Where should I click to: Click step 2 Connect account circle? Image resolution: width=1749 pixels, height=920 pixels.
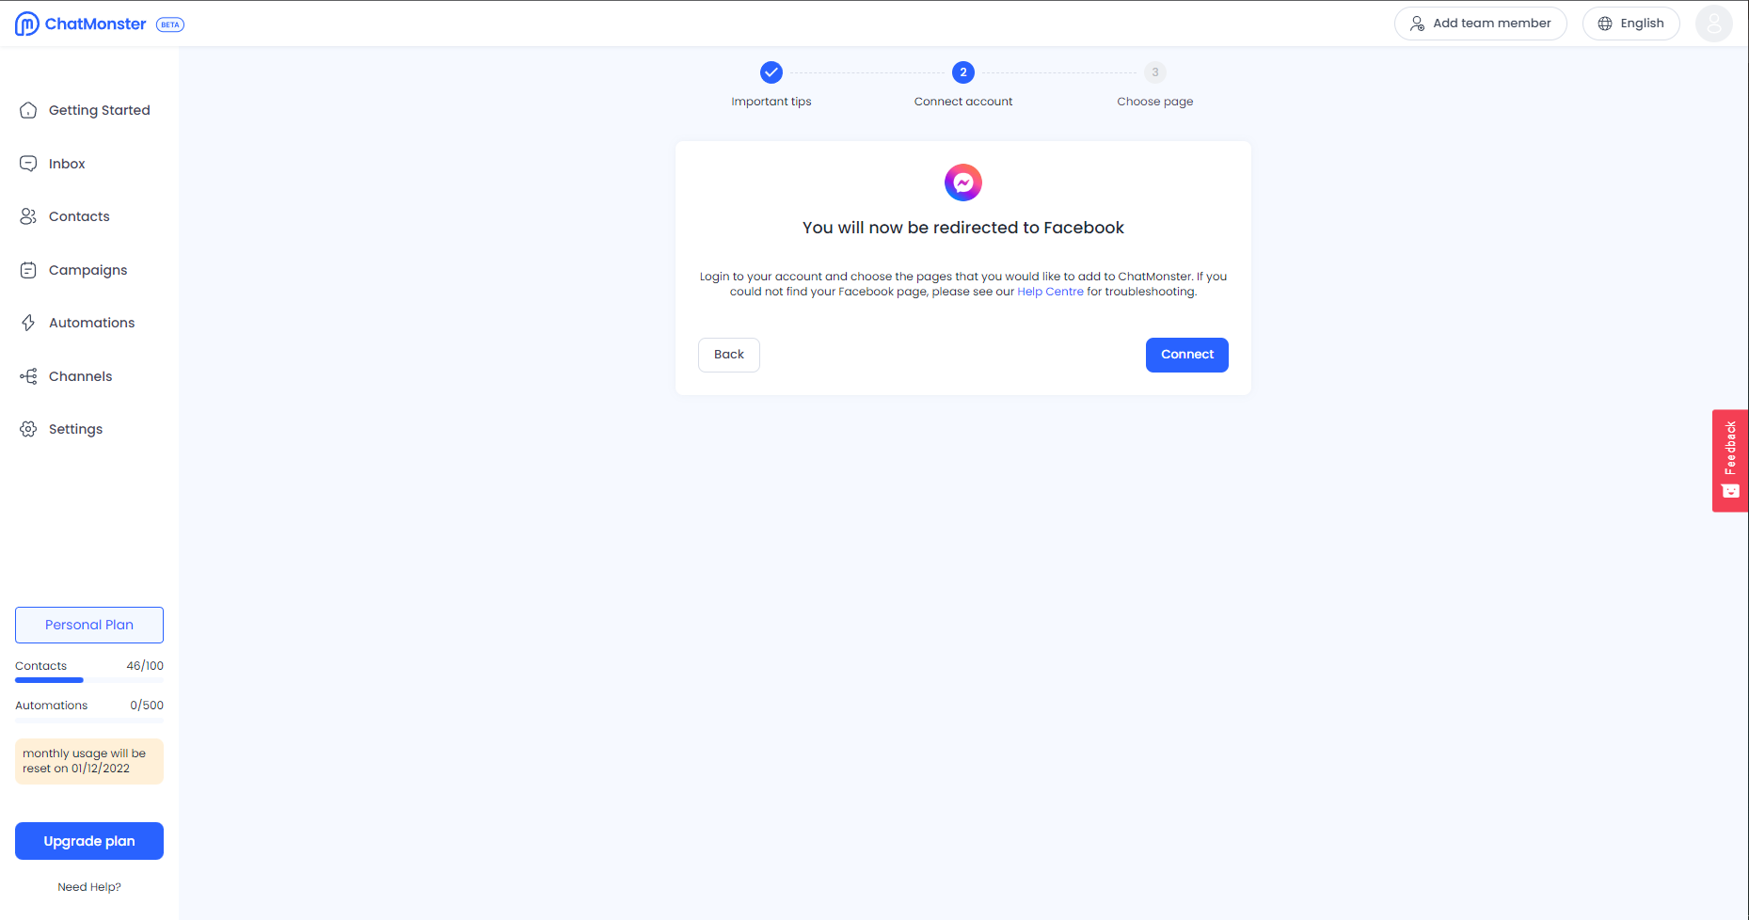[x=963, y=72]
